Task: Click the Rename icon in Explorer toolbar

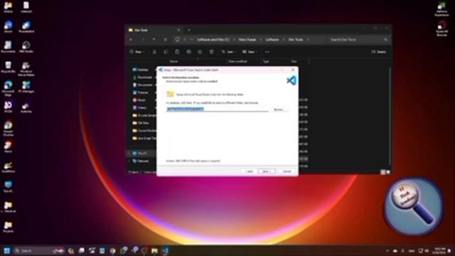Action: click(188, 52)
